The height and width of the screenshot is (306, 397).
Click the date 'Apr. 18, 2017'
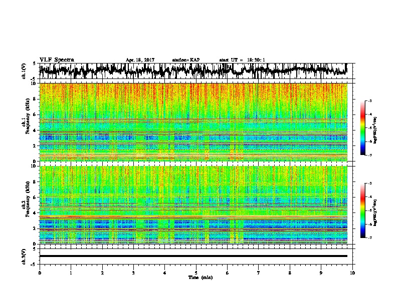[x=140, y=60]
